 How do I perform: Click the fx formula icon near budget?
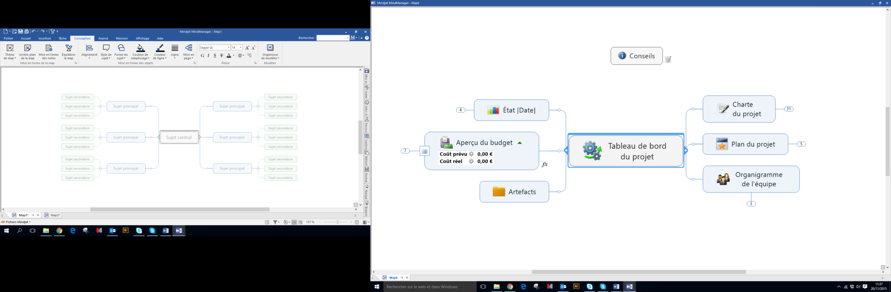pyautogui.click(x=545, y=164)
